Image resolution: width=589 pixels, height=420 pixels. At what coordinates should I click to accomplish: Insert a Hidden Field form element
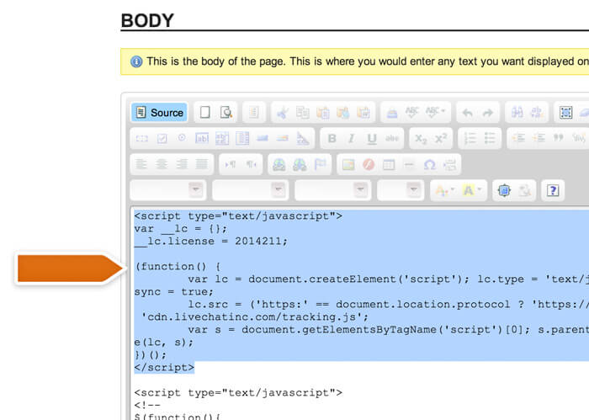click(303, 139)
